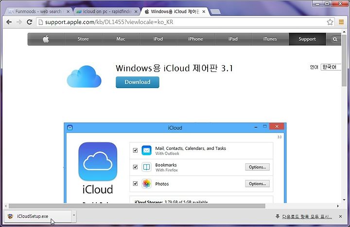Click the download arrow icon in downloads bar
The image size is (350, 227).
pos(278,216)
